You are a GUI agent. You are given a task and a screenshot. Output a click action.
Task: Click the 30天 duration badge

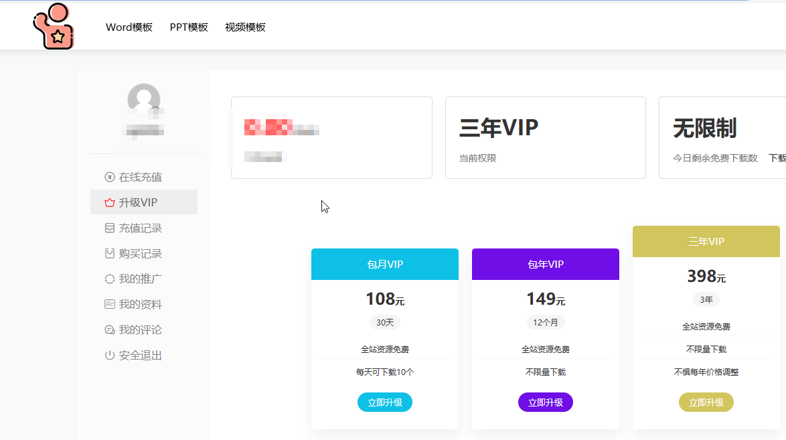click(x=385, y=323)
